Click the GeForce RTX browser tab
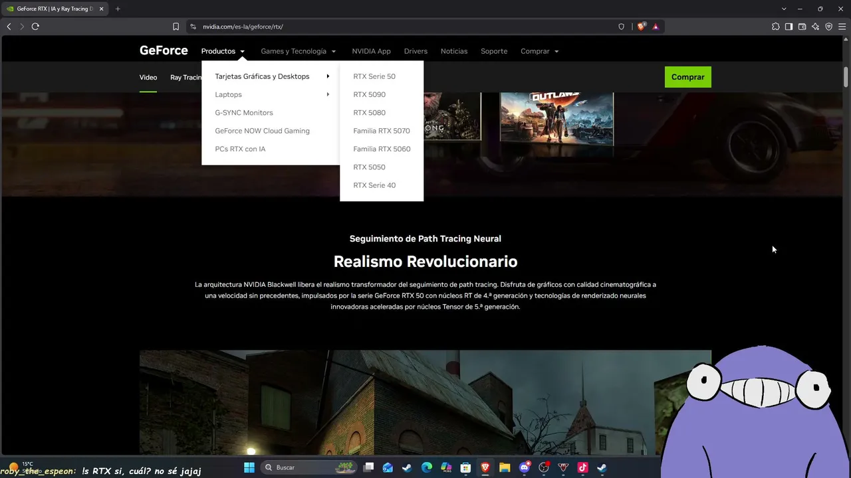 pyautogui.click(x=55, y=9)
